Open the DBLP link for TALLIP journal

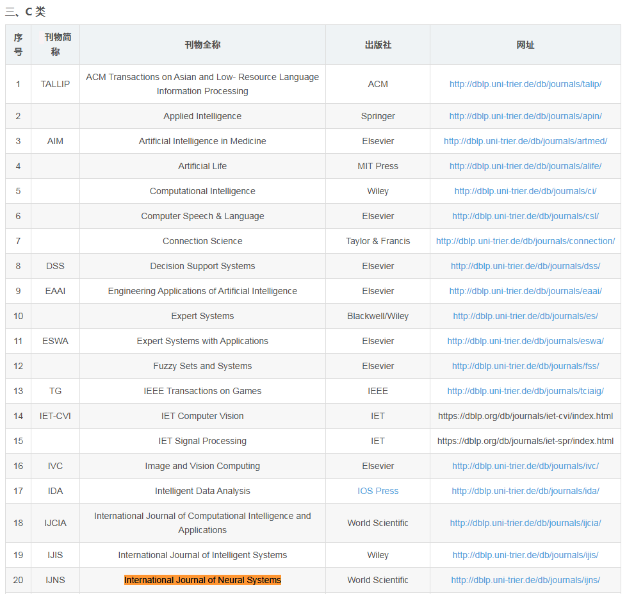[525, 84]
